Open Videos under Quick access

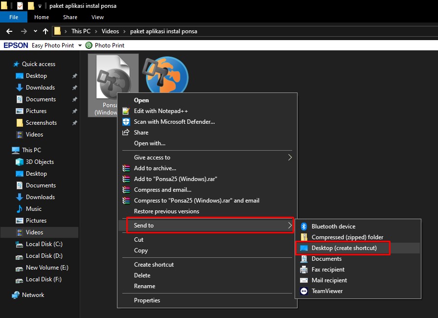(x=34, y=134)
